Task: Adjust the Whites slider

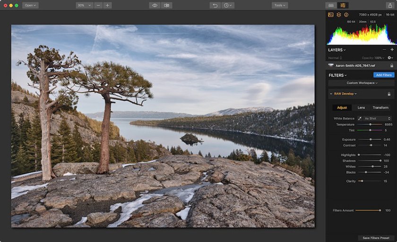Action: click(370, 166)
